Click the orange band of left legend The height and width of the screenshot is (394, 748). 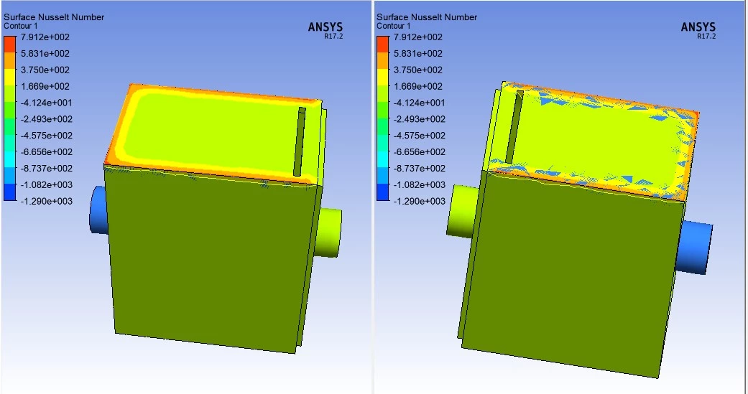pyautogui.click(x=9, y=61)
